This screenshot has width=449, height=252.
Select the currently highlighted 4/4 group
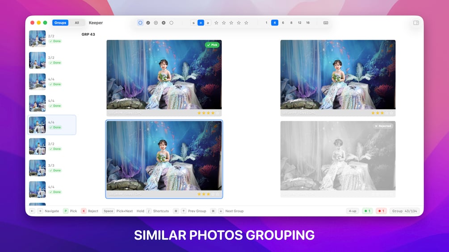tap(52, 125)
